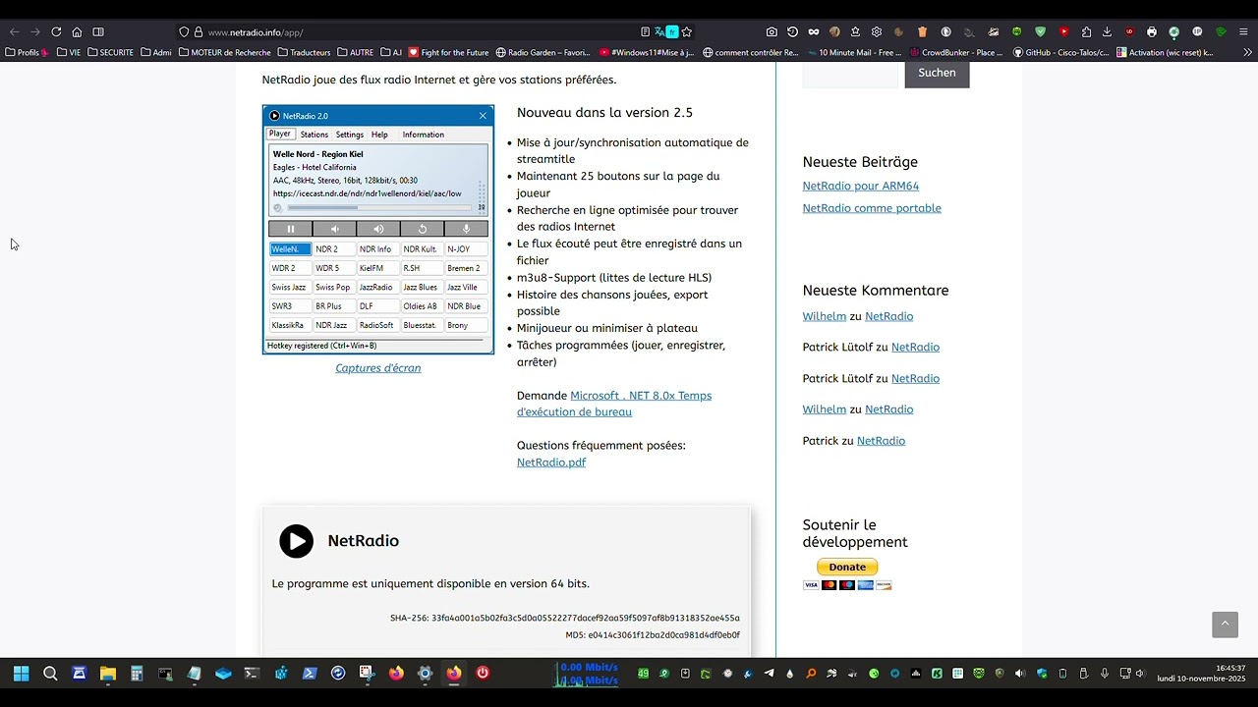Open Radio Garden bookmark
The image size is (1258, 707).
tap(543, 52)
